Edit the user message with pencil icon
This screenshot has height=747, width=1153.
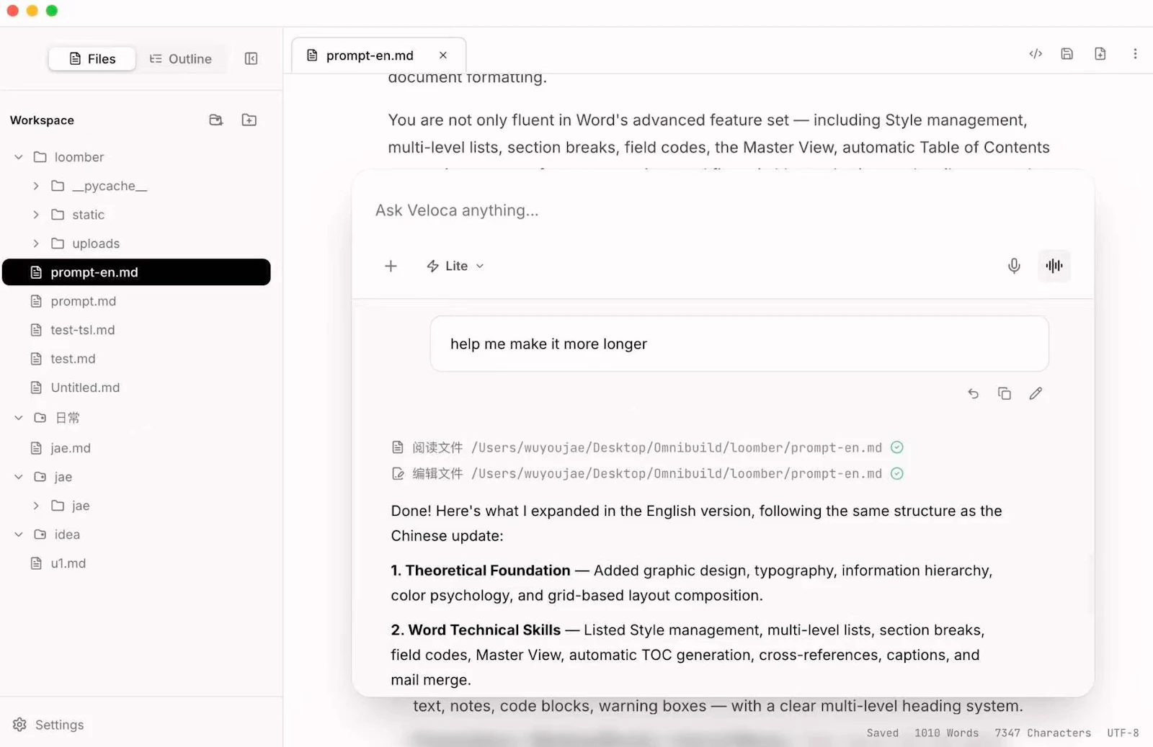pyautogui.click(x=1036, y=393)
